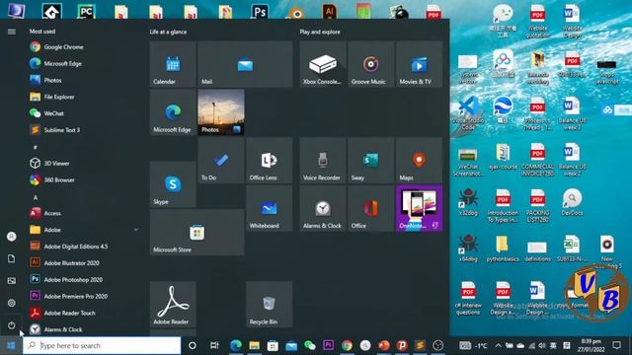Select the ajax-course desktop file
Viewport: 632px width, 355px height.
[x=503, y=156]
